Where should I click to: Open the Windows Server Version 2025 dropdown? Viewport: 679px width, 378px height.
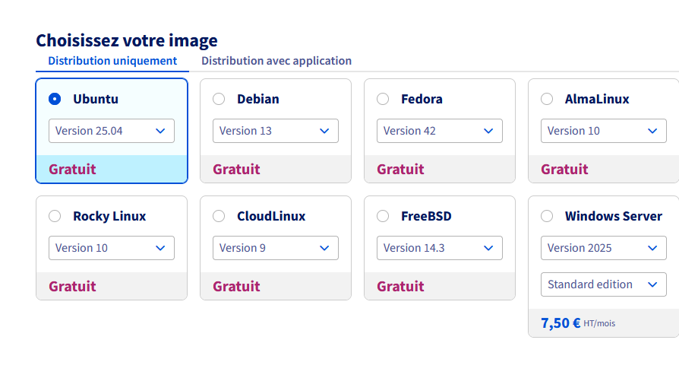[x=604, y=248]
